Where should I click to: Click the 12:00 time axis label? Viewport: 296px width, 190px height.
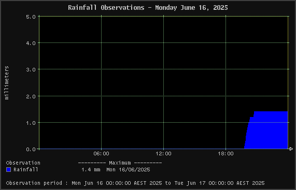point(163,154)
